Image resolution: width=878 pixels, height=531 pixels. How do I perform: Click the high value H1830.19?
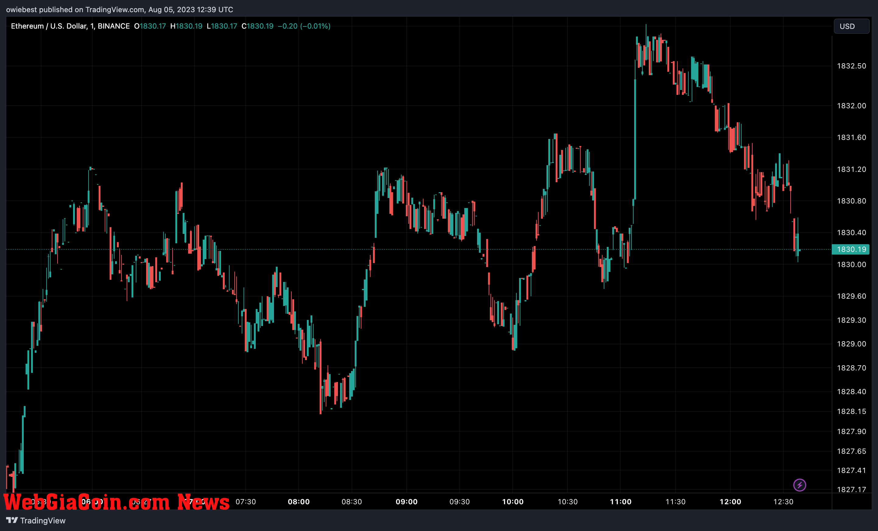pos(186,26)
